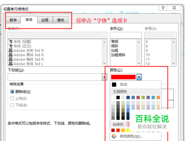Open the 下划线 underline dropdown
The image size is (185, 141).
point(104,77)
